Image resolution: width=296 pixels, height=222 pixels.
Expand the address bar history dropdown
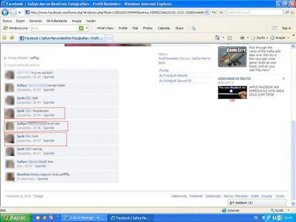tap(207, 12)
